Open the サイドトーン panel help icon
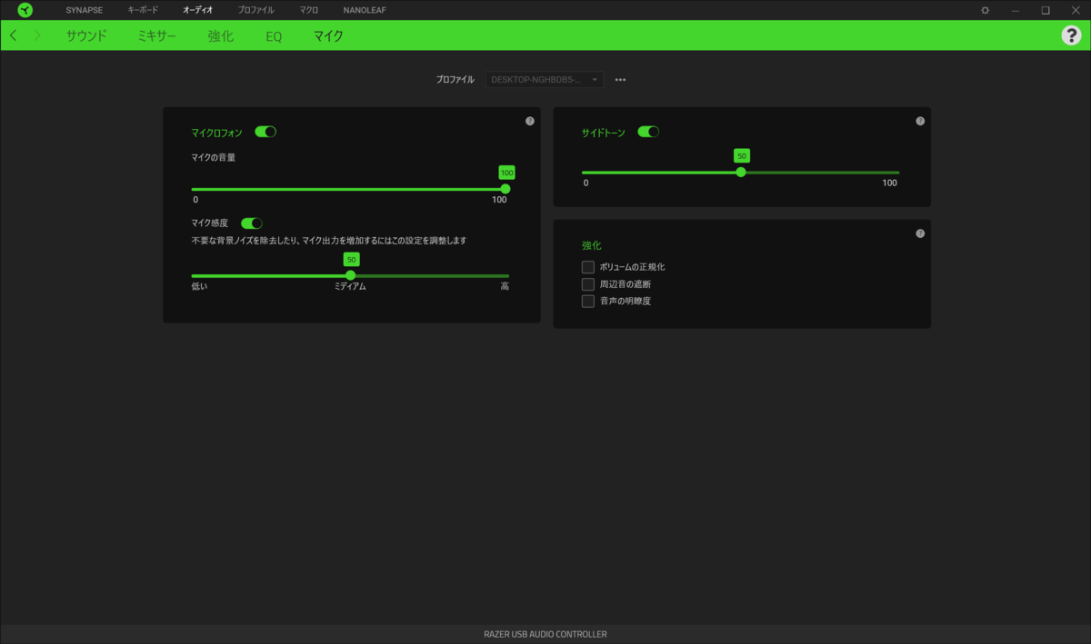 point(920,121)
